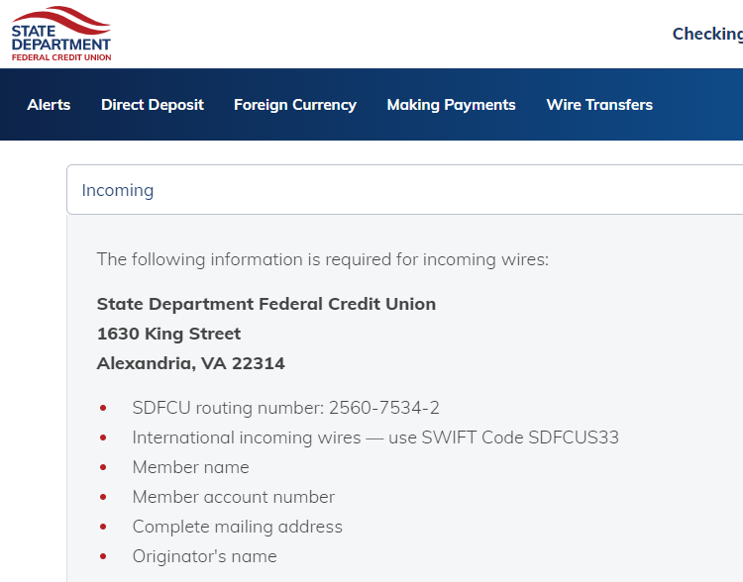Viewport: 743px width, 582px height.
Task: Click the Member name list item
Action: coord(190,467)
